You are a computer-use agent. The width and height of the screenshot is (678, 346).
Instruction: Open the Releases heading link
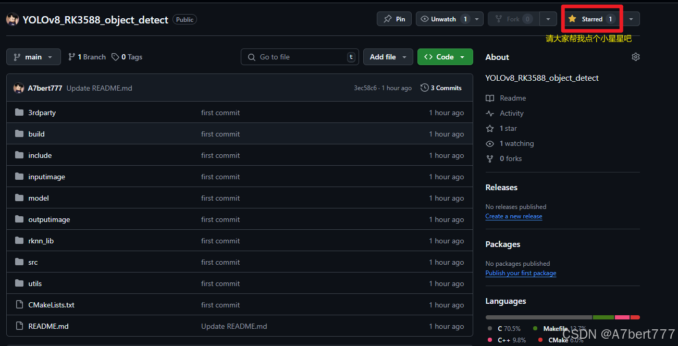click(x=501, y=187)
